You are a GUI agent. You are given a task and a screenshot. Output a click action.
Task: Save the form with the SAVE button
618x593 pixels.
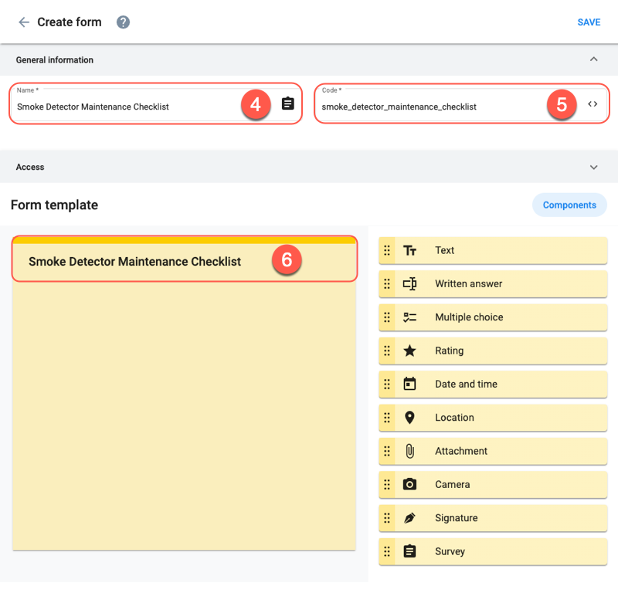click(589, 22)
